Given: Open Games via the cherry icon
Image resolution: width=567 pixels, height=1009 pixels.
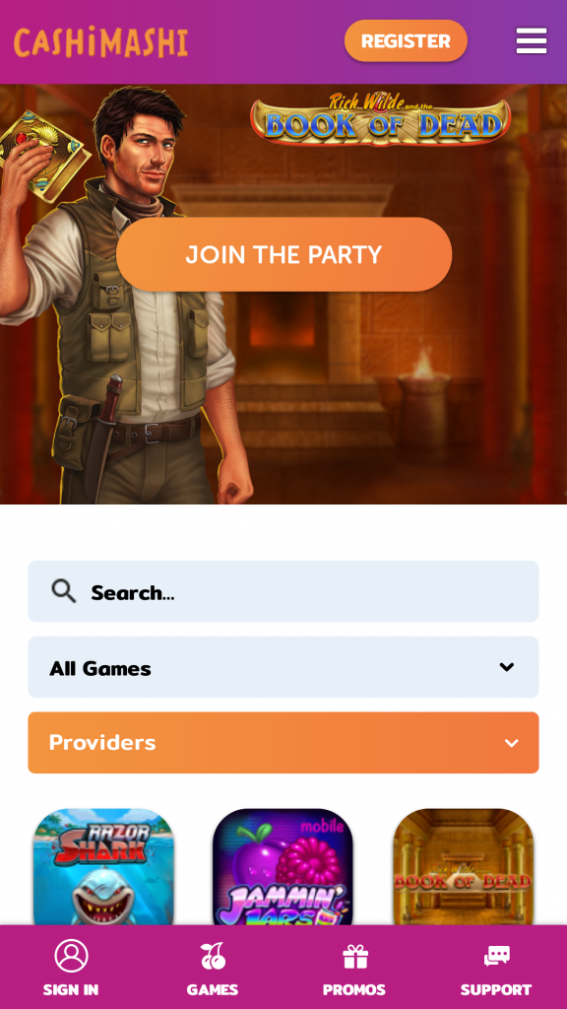Looking at the screenshot, I should coord(213,956).
